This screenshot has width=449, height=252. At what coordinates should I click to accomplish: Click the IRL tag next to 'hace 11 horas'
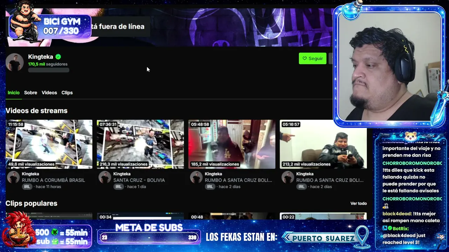point(27,187)
